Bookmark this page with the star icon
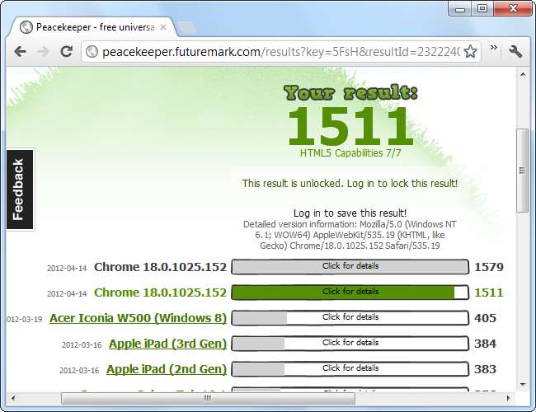Viewport: 536px width, 412px height. (x=471, y=52)
